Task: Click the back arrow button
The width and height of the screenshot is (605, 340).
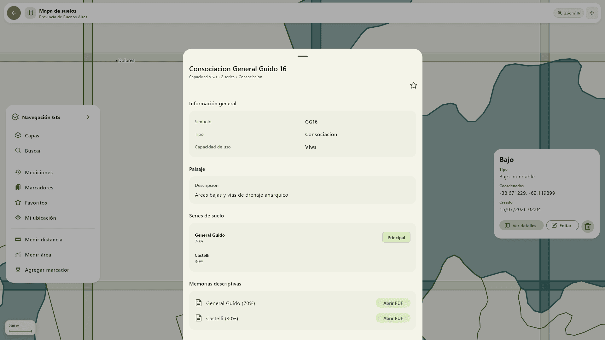Action: point(14,13)
